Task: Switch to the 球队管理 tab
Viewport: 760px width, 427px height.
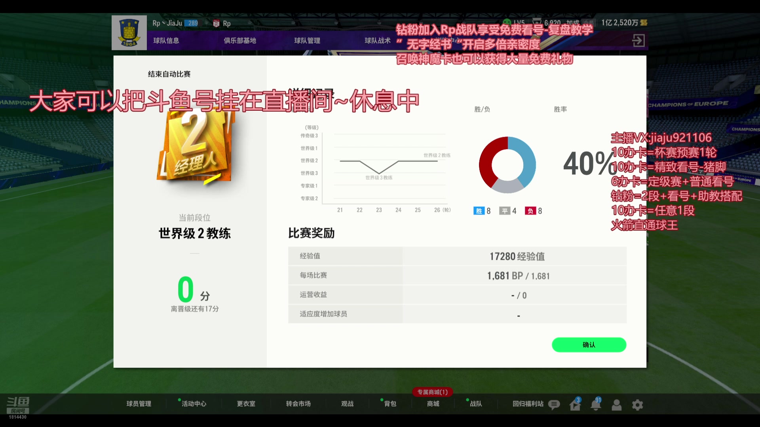Action: point(307,40)
